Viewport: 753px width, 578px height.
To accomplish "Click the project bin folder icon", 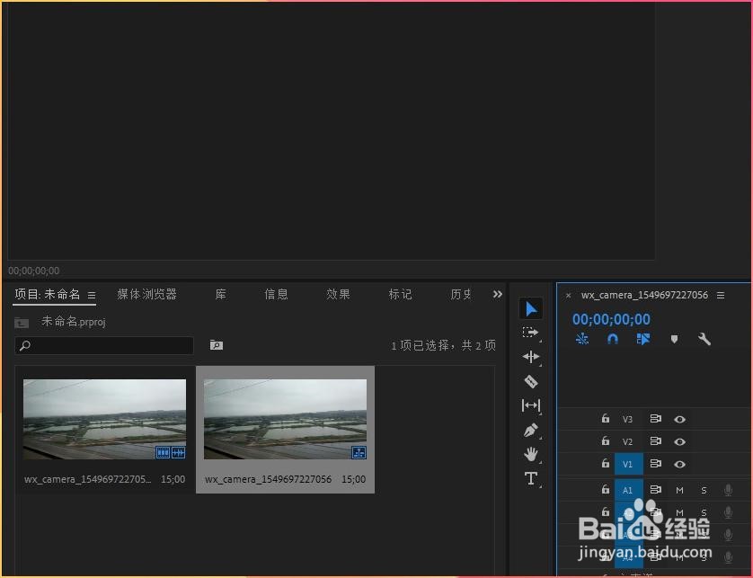I will pos(22,323).
